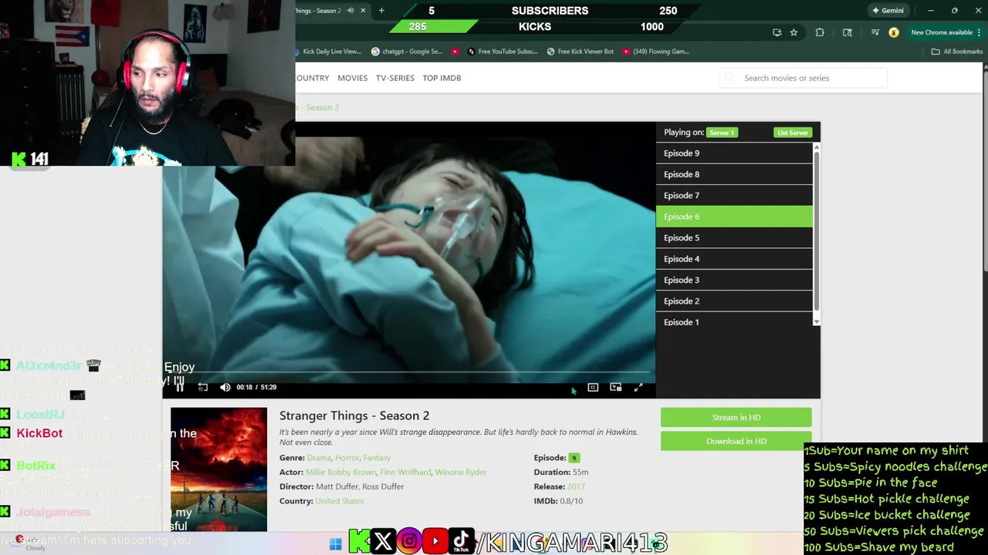Open the Chrome media controls icon

coord(875,32)
